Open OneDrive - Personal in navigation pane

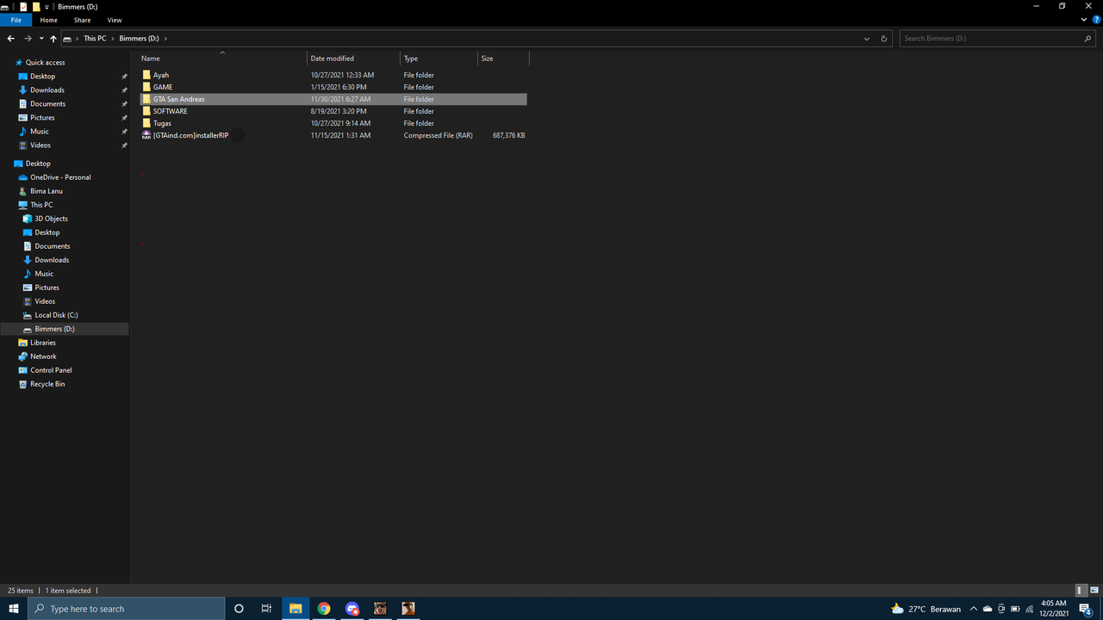point(54,177)
